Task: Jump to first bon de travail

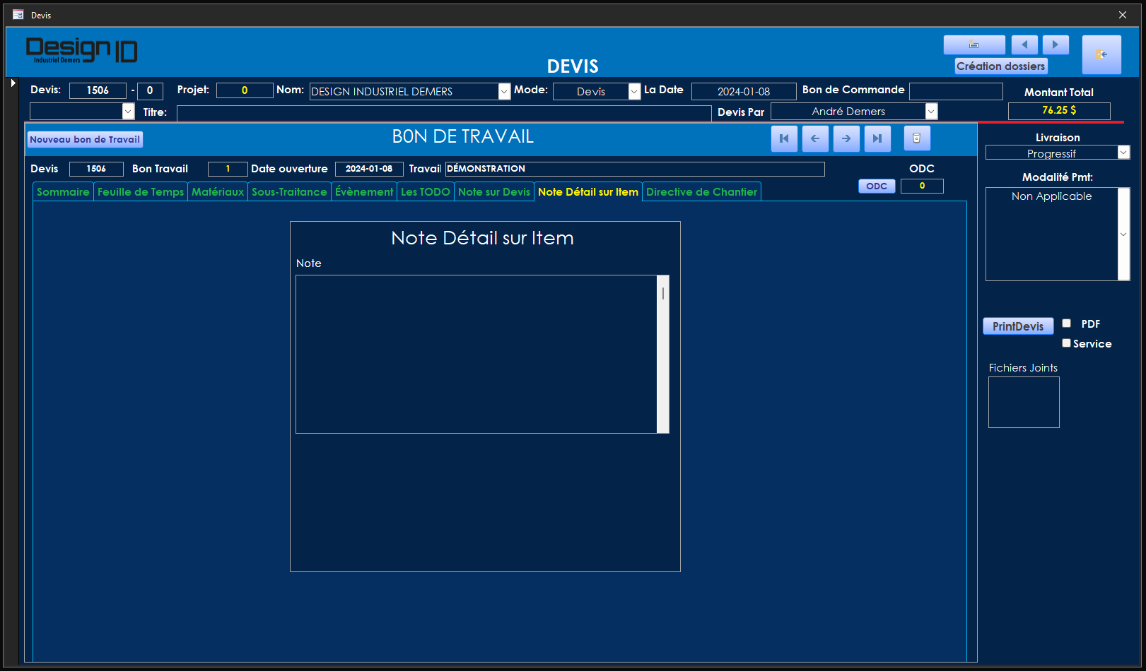Action: tap(784, 138)
